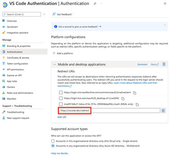Click the info icon in the feedback banner
Image resolution: width=170 pixels, height=158 pixels.
56,26
